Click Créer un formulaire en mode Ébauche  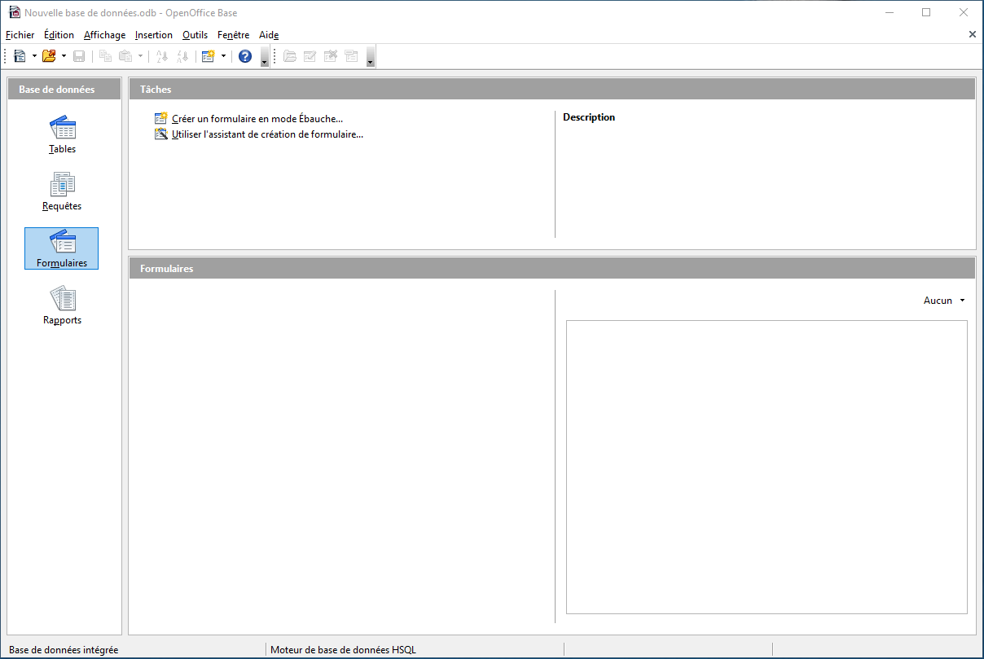[257, 119]
